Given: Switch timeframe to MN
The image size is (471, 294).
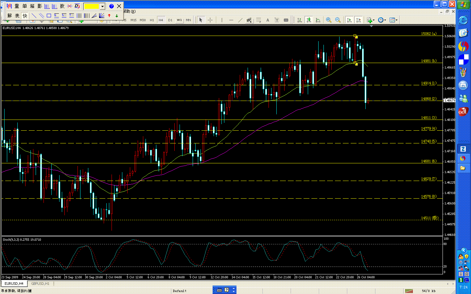Looking at the screenshot, I should [188, 20].
